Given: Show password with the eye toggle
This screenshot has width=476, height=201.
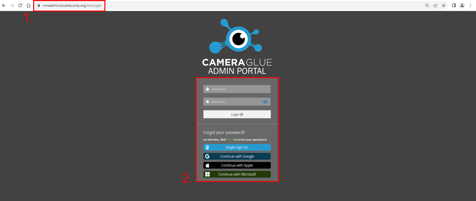Looking at the screenshot, I should pos(265,102).
